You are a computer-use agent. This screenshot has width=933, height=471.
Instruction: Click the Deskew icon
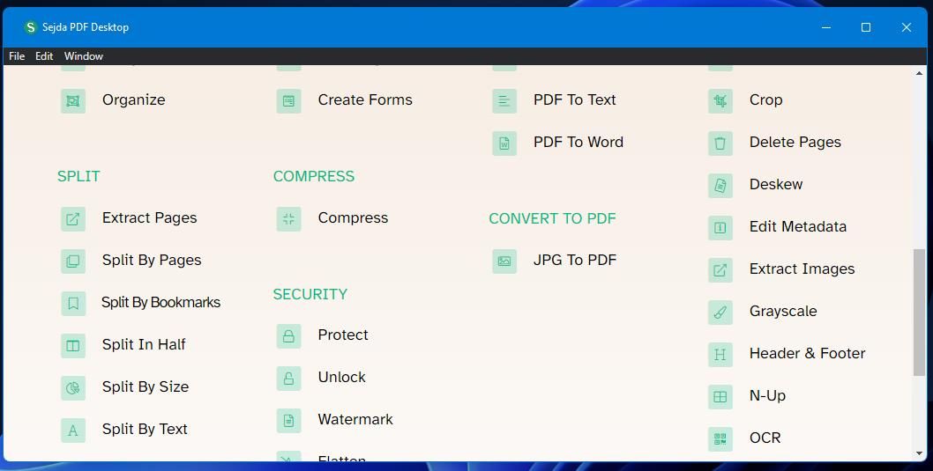720,185
